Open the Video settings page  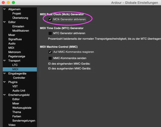point(12,125)
